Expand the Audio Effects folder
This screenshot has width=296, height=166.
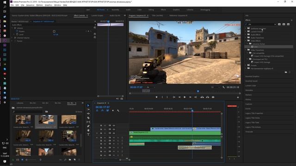tap(246, 35)
